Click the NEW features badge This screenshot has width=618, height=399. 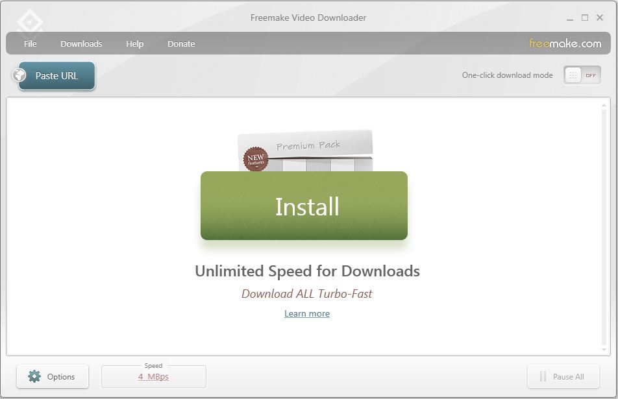point(256,159)
